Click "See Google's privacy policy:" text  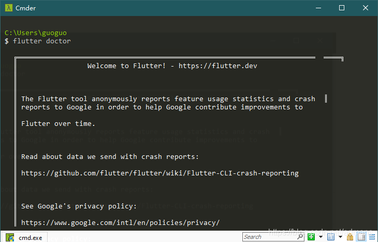79,206
